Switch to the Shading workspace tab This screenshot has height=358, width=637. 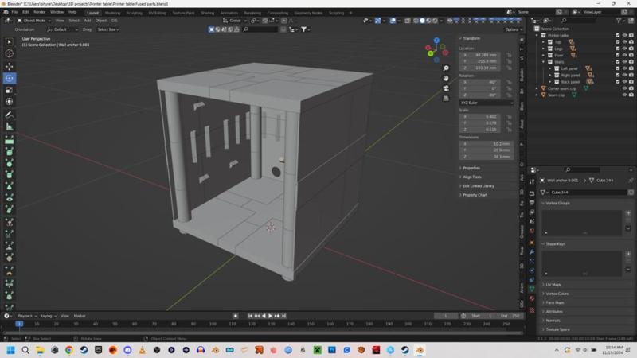pos(207,13)
